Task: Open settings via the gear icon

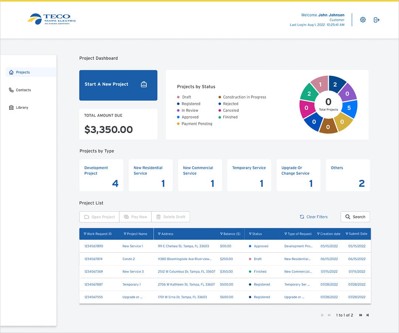Action: coord(363,20)
